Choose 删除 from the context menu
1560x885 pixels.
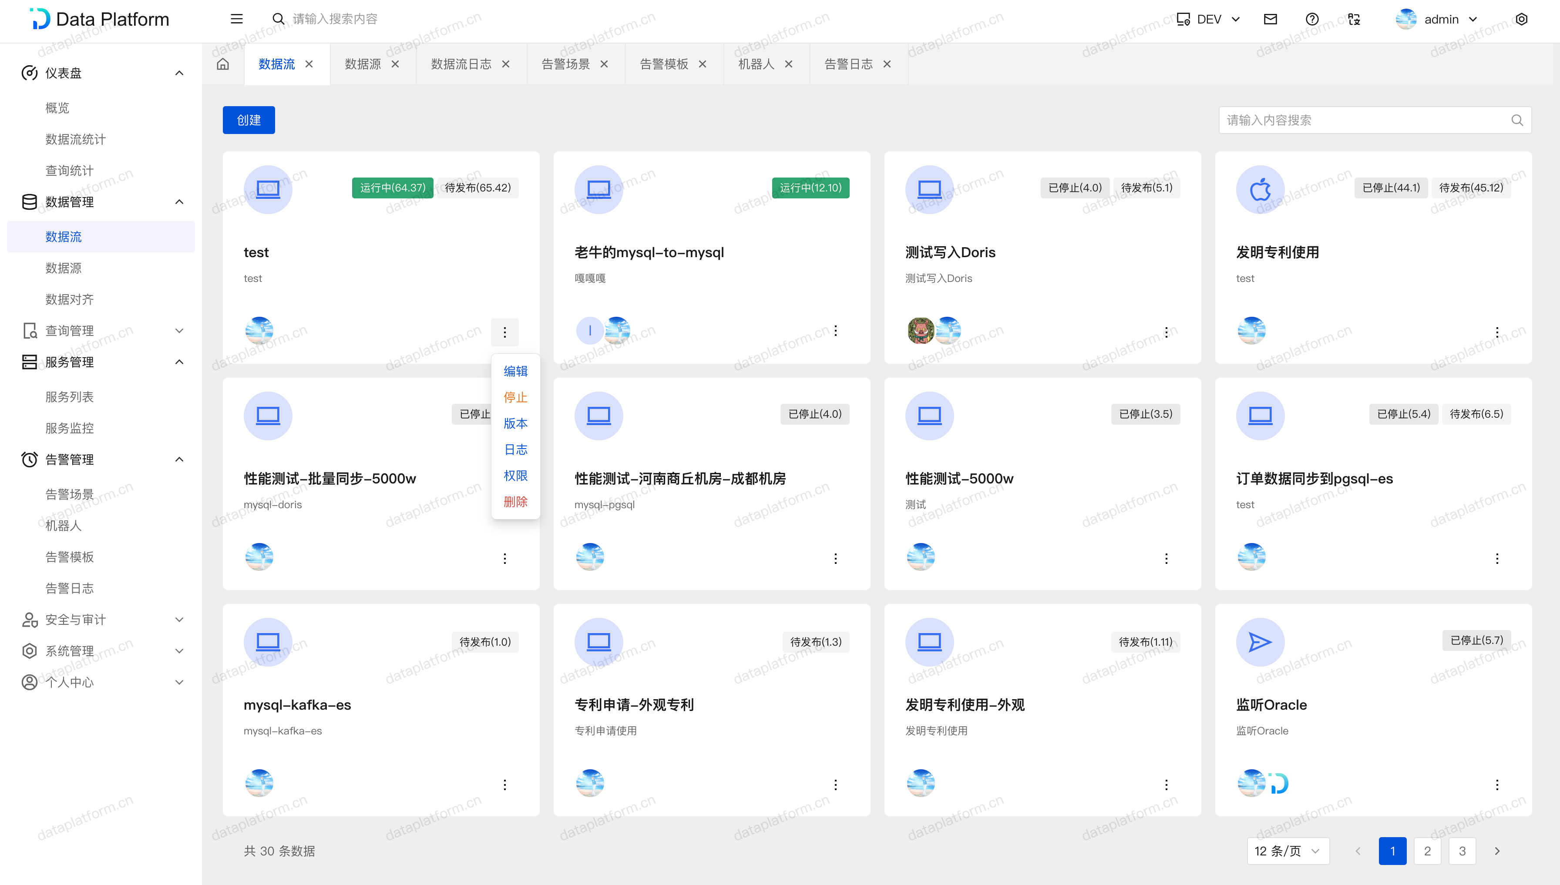tap(515, 502)
